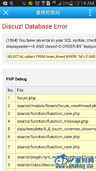Tap the 12:14 AM clock
The image size is (96, 171).
(84, 3)
